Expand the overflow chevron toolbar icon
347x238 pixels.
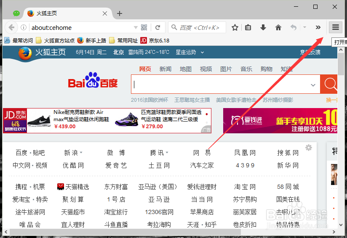(x=318, y=27)
